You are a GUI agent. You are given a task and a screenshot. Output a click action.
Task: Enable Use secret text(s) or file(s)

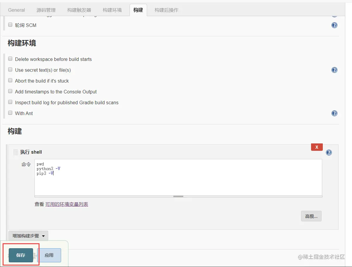tap(10, 70)
